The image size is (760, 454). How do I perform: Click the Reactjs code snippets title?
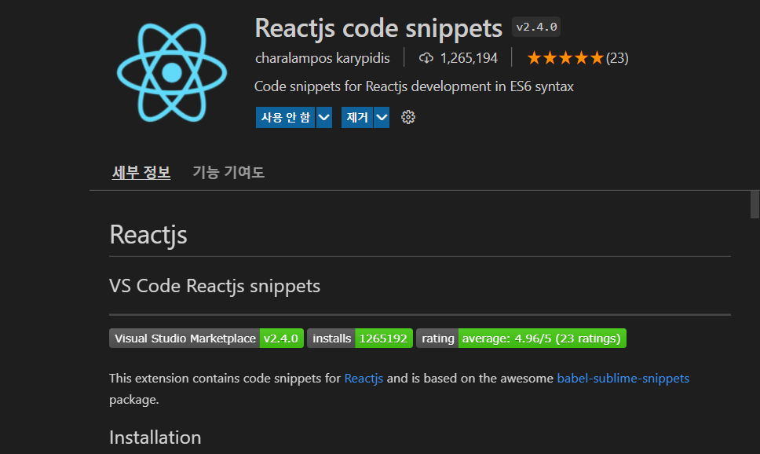(378, 27)
